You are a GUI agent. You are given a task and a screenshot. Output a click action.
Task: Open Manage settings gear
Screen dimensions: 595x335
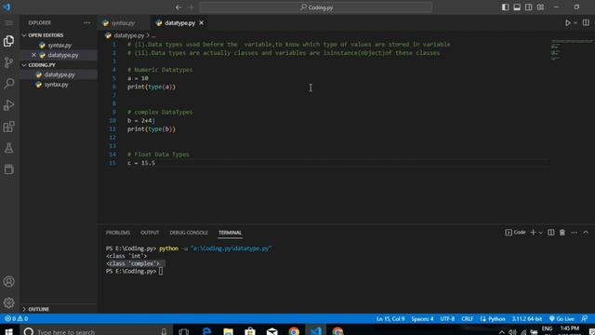coord(8,302)
